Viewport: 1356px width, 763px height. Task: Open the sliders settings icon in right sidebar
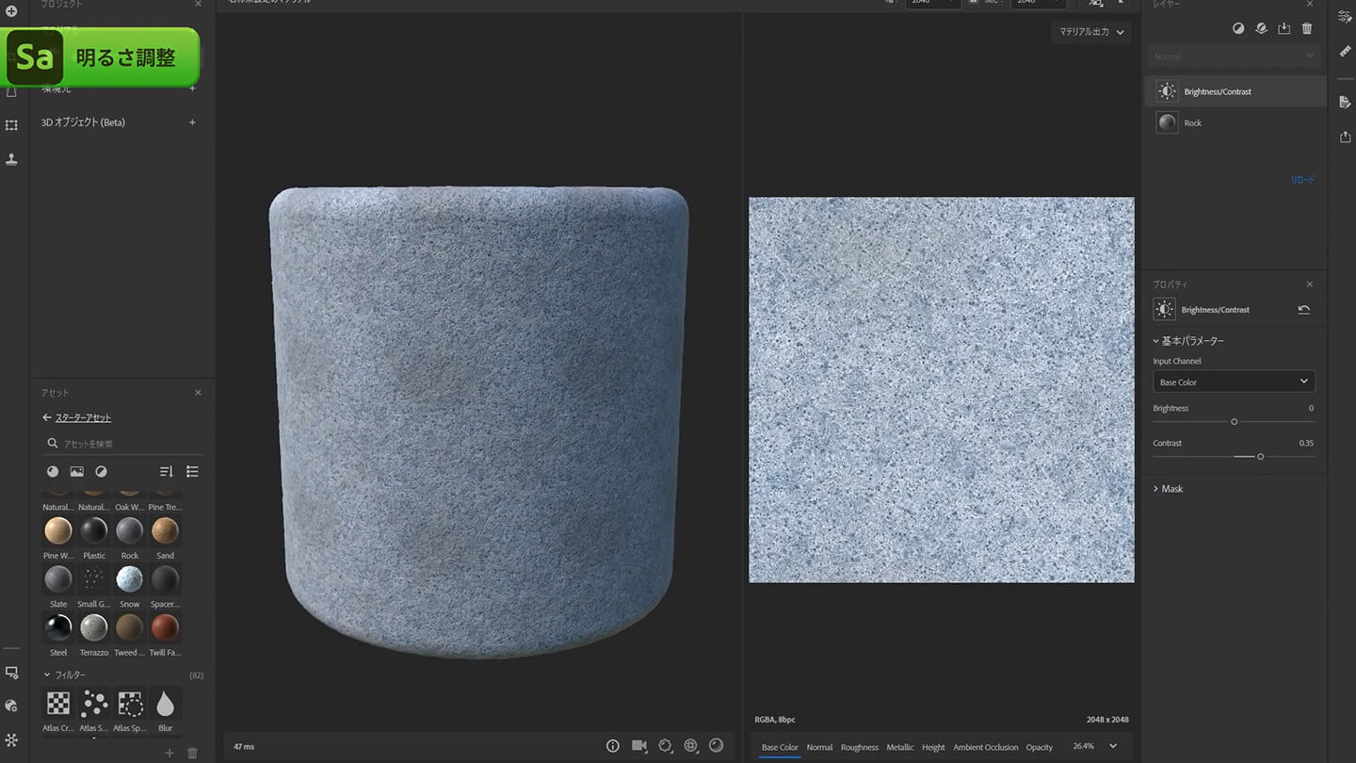point(1345,16)
